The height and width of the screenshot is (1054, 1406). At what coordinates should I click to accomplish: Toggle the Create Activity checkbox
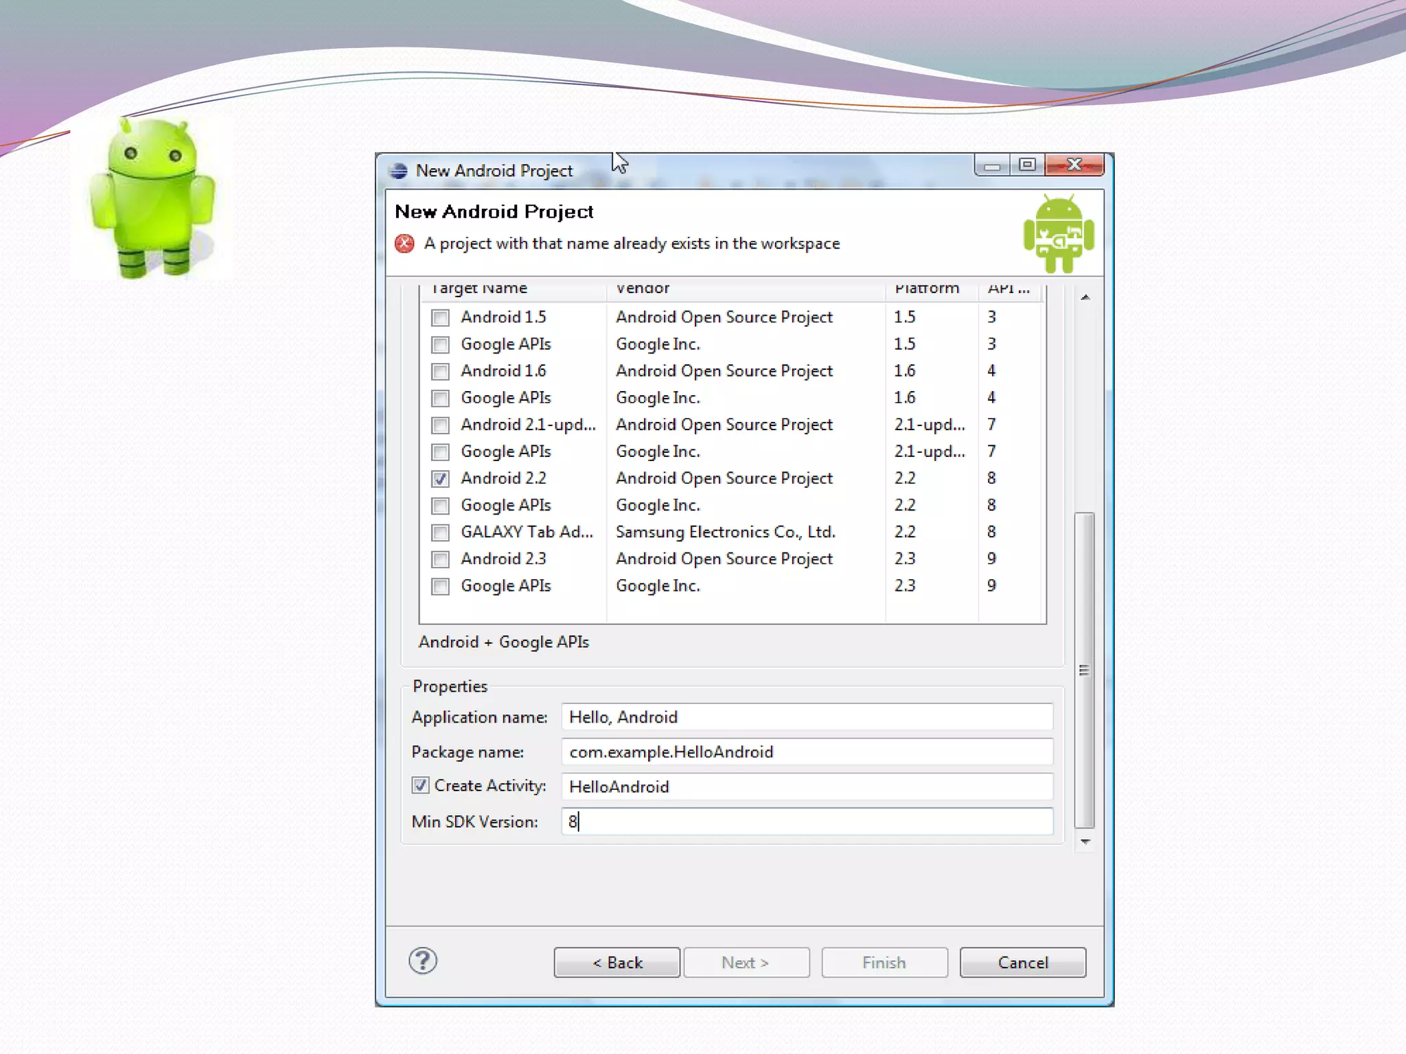(x=420, y=786)
